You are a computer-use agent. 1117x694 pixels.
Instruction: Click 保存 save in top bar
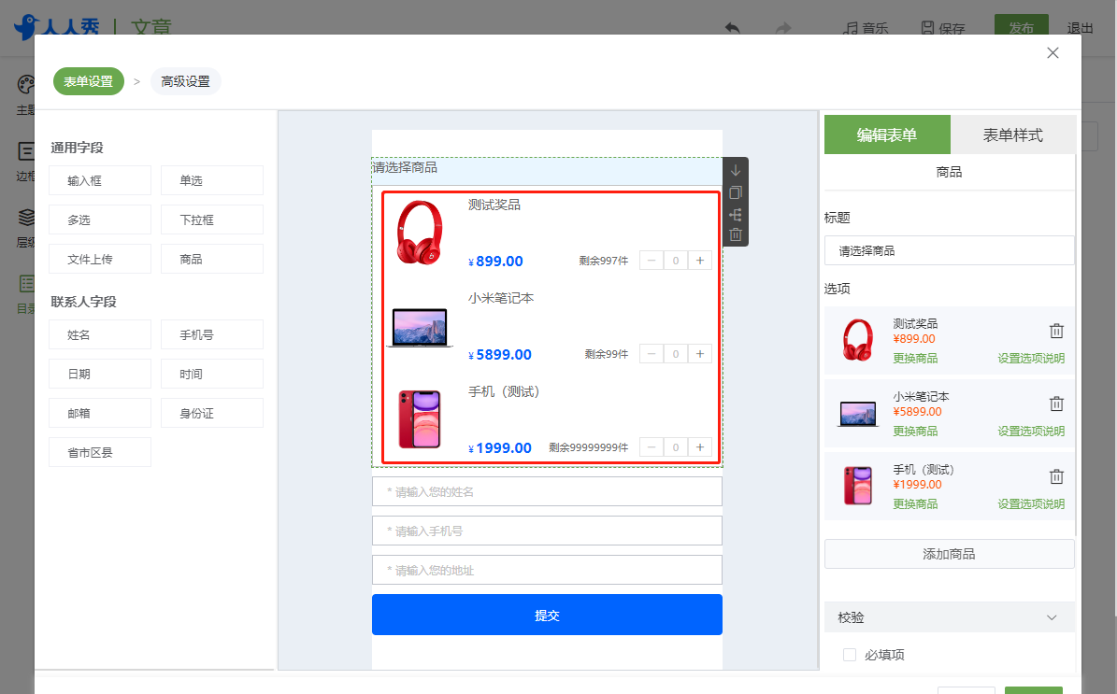tap(943, 28)
